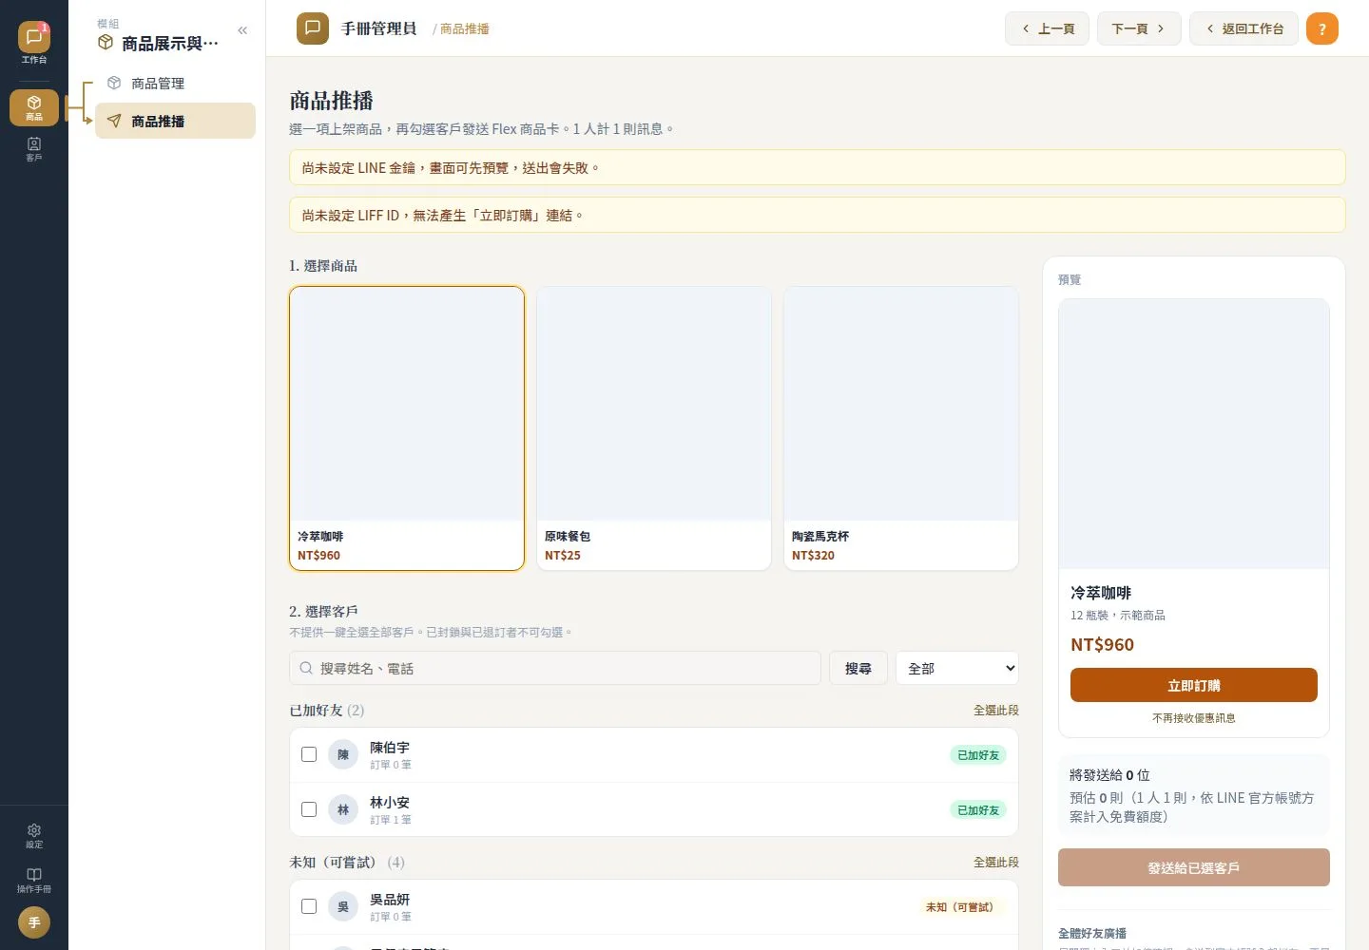Click 全選此段 for 未知（可嘗試） group
Screen dimensions: 1369x950
coord(995,863)
